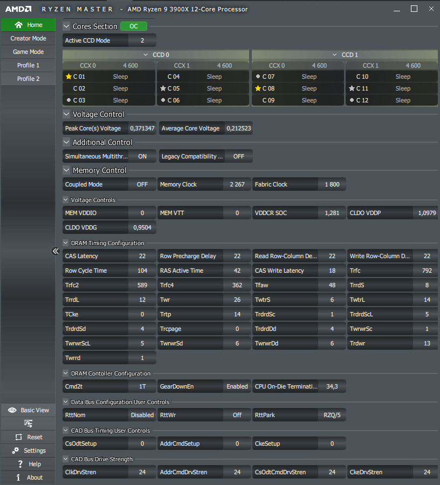Click Peak Core(s) Voltage value 0,371347
Screen dimensions: 440x485
[142, 128]
